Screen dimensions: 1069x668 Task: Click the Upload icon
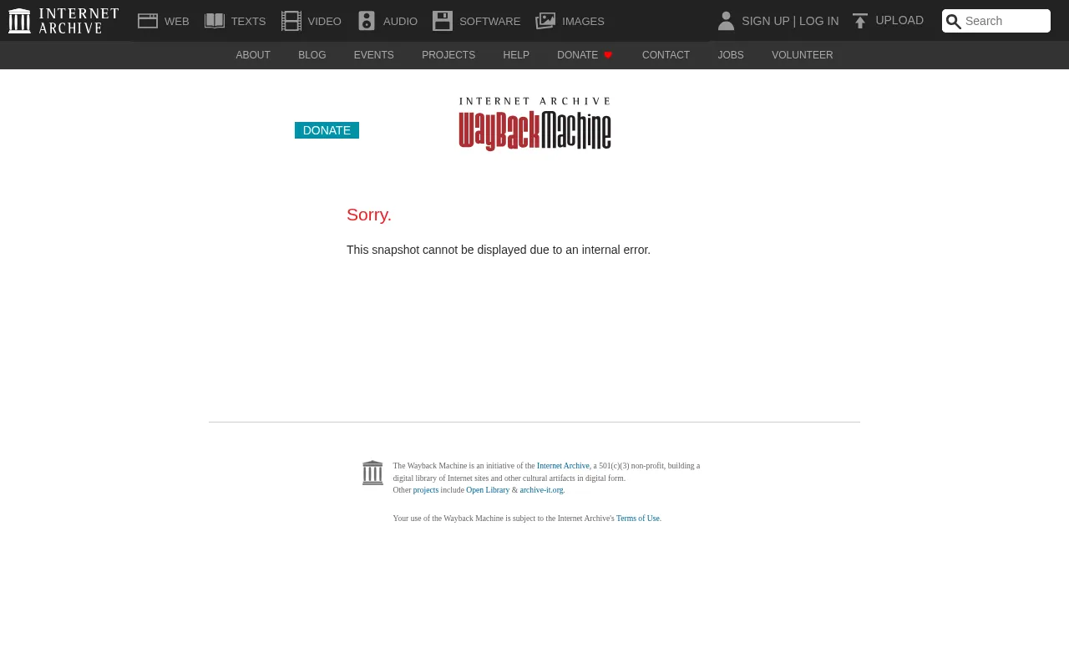(859, 20)
